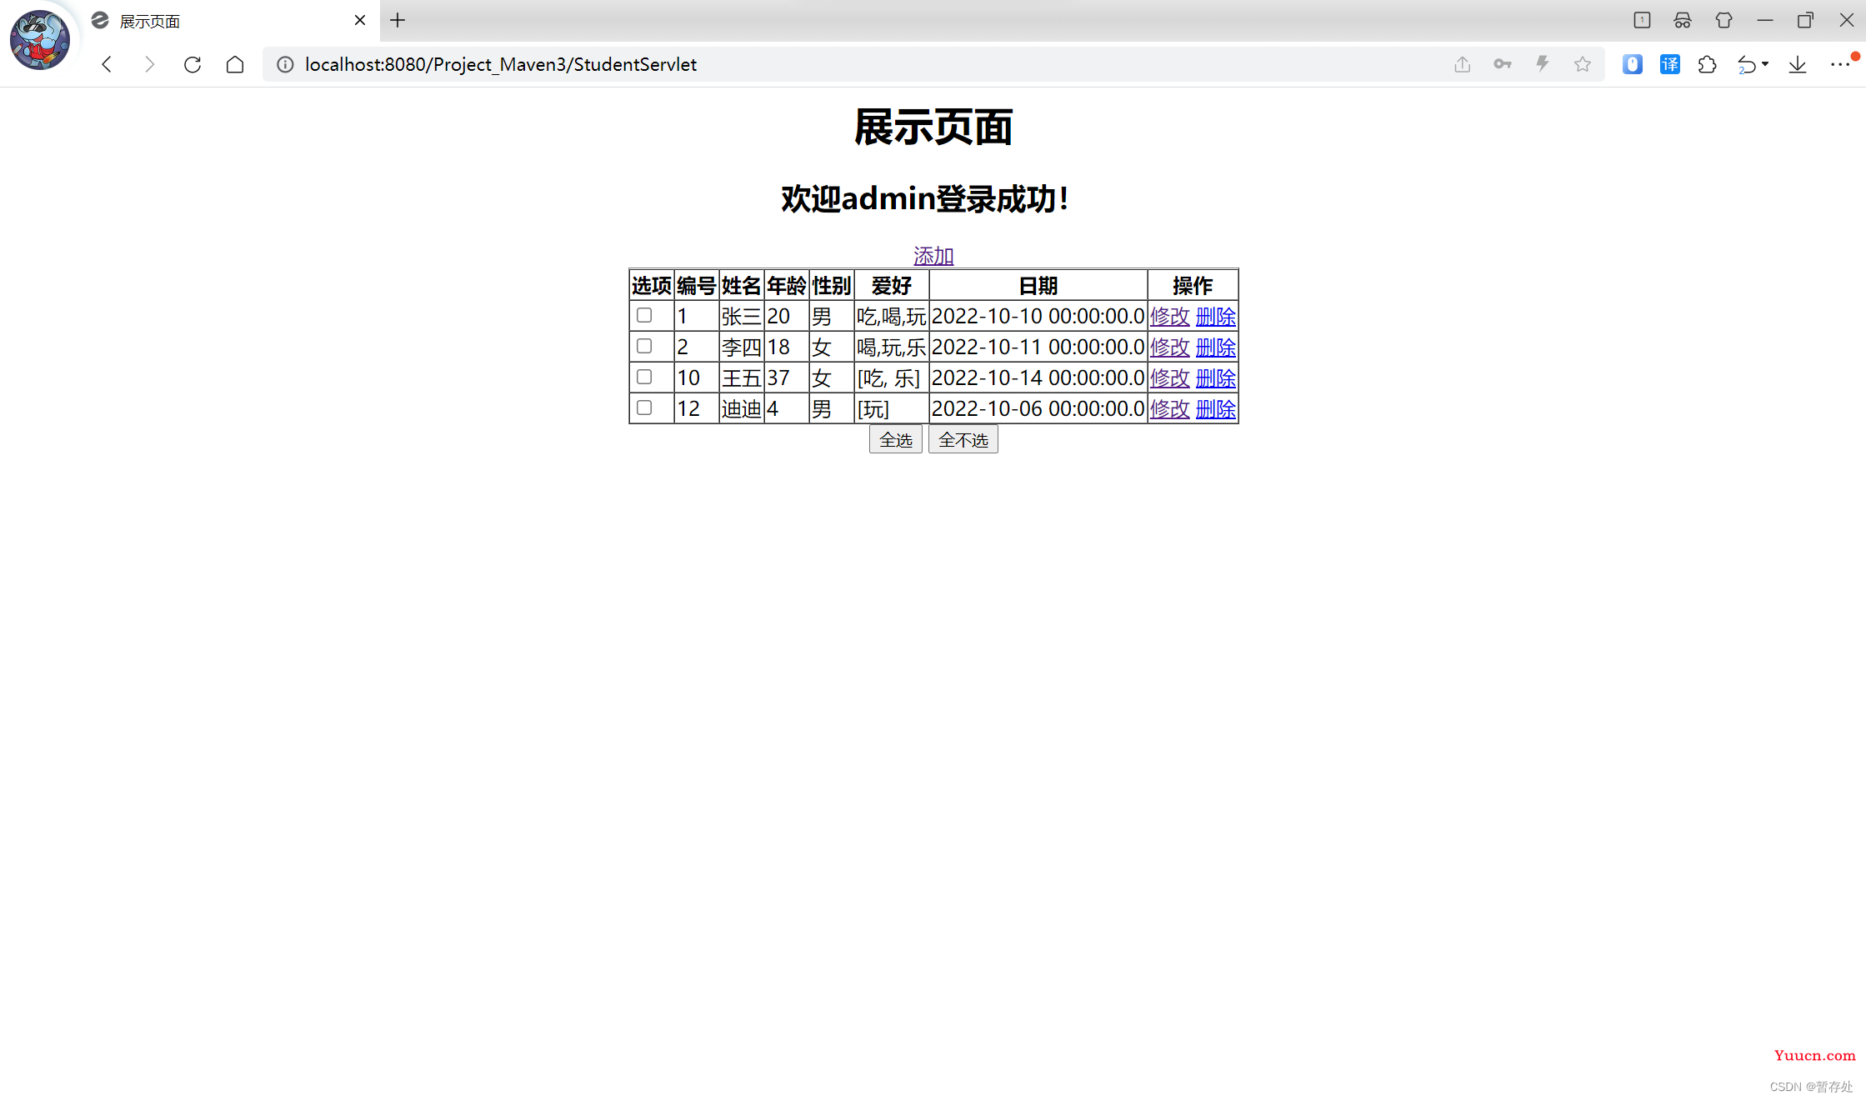Reload the StudentServlet page

tap(193, 64)
